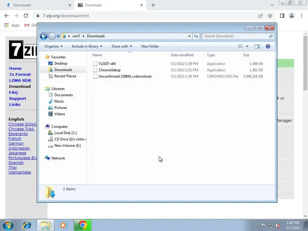308x231 pixels.
Task: Open the view options dropdown arrow
Action: (x=247, y=46)
